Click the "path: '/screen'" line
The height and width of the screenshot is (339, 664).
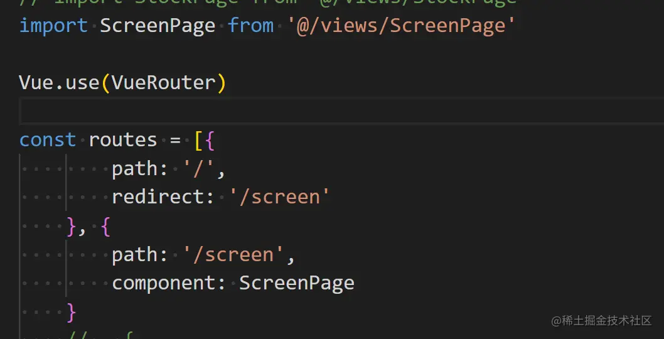point(203,256)
